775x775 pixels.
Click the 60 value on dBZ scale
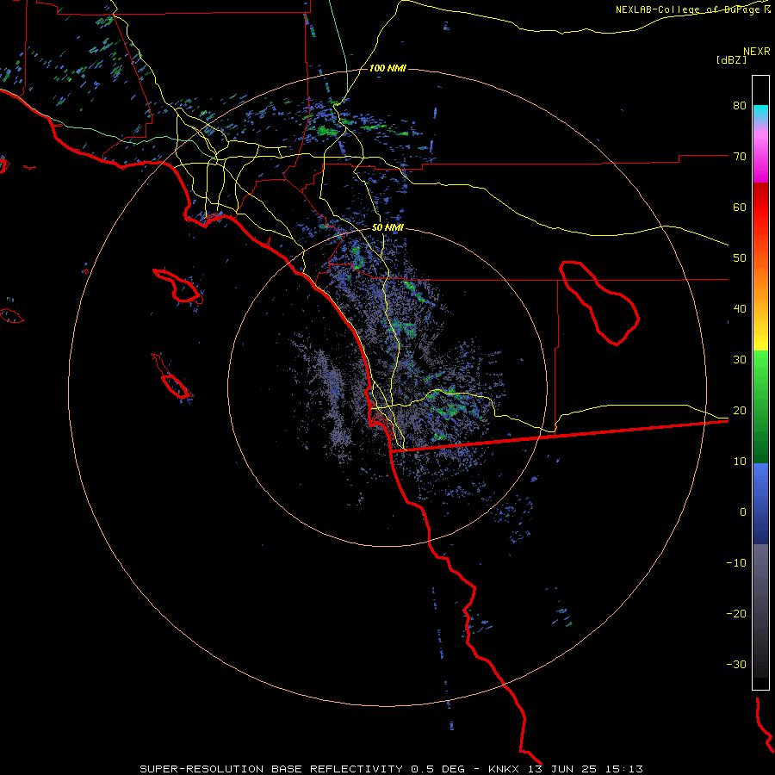pos(740,207)
